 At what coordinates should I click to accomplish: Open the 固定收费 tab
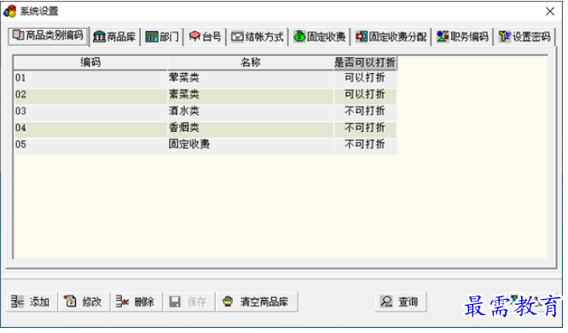tap(320, 37)
